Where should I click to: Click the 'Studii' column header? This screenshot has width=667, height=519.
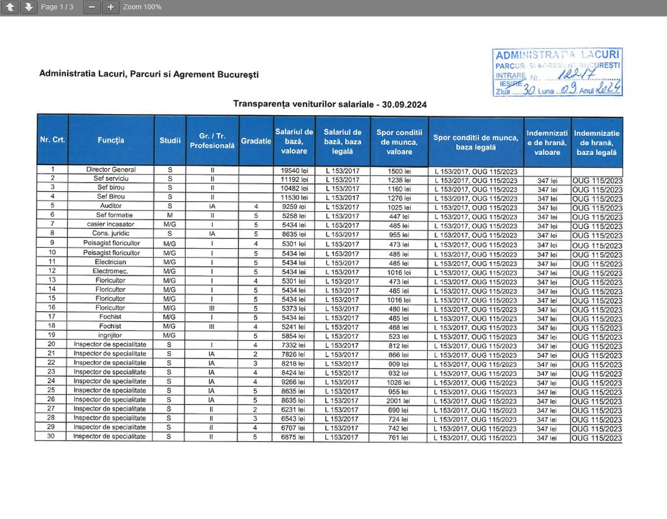tap(170, 140)
